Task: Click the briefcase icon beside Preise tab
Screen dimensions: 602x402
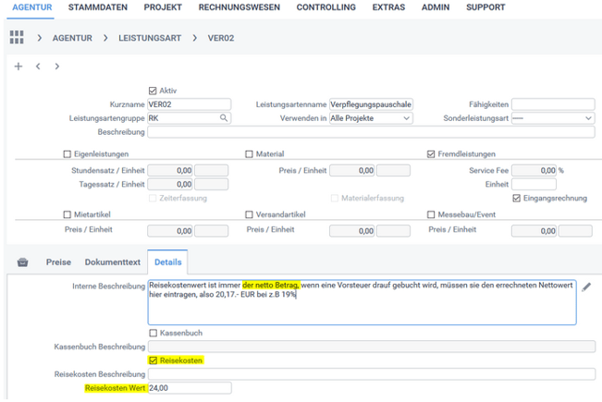Action: 23,262
